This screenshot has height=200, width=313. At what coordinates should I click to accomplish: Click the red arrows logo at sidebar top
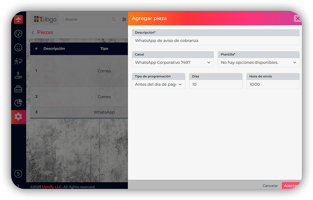click(x=18, y=19)
